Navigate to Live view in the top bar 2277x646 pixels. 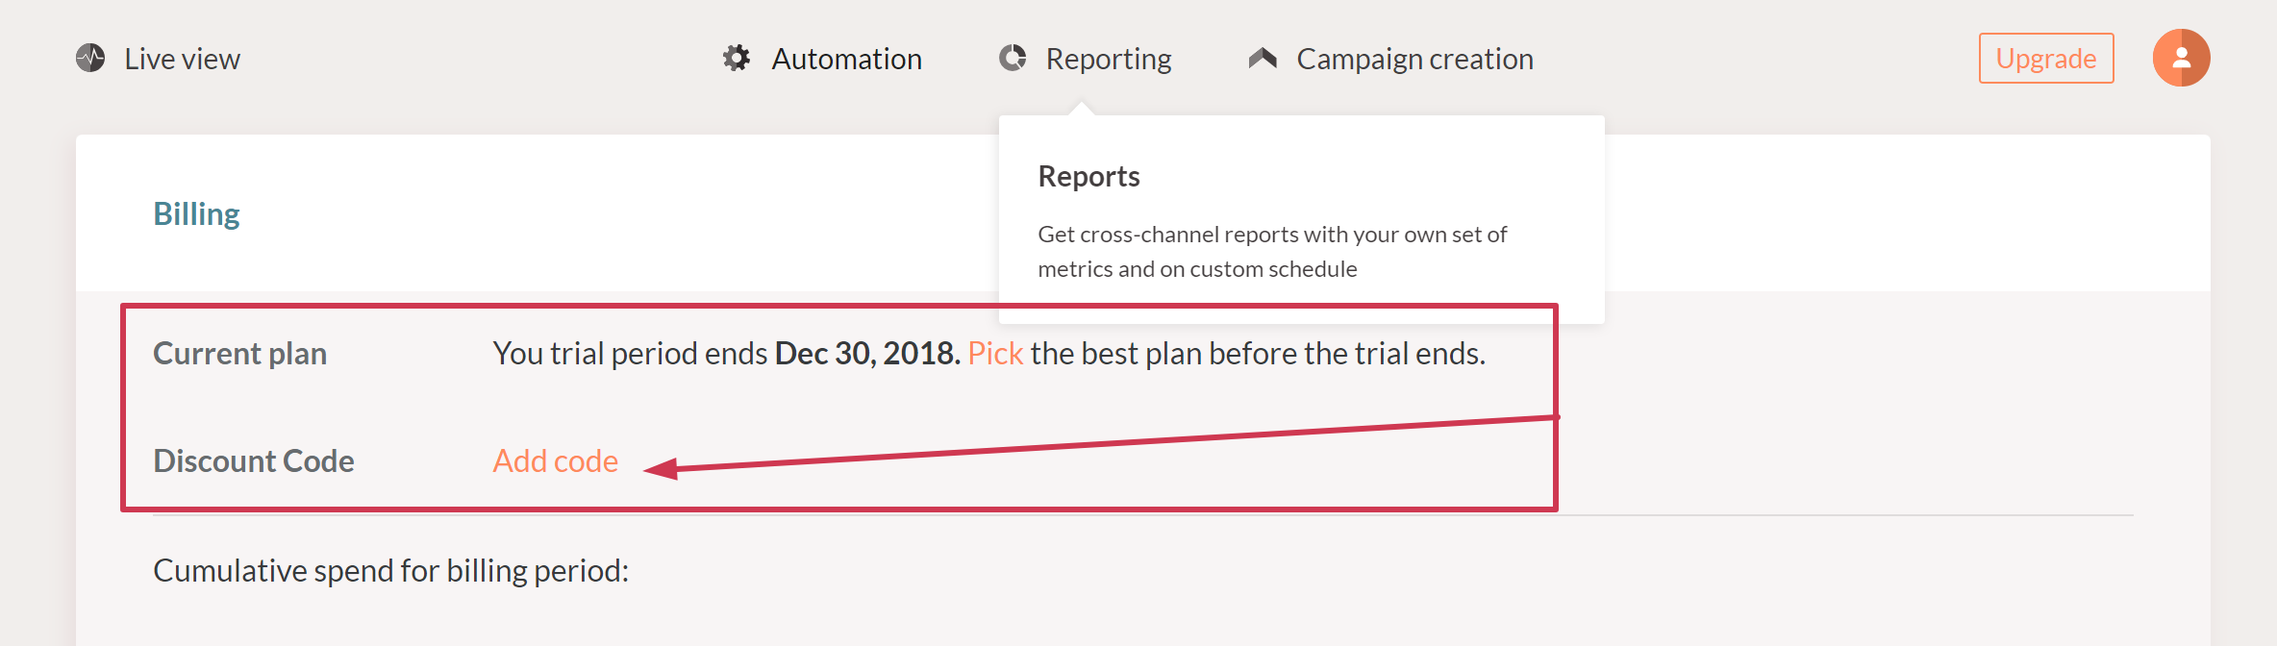[181, 59]
